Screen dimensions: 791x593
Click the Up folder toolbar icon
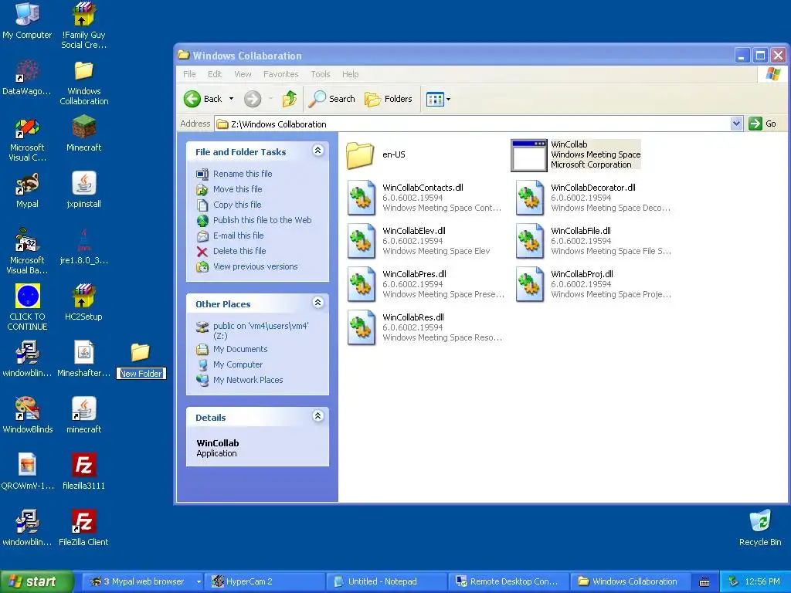coord(290,99)
